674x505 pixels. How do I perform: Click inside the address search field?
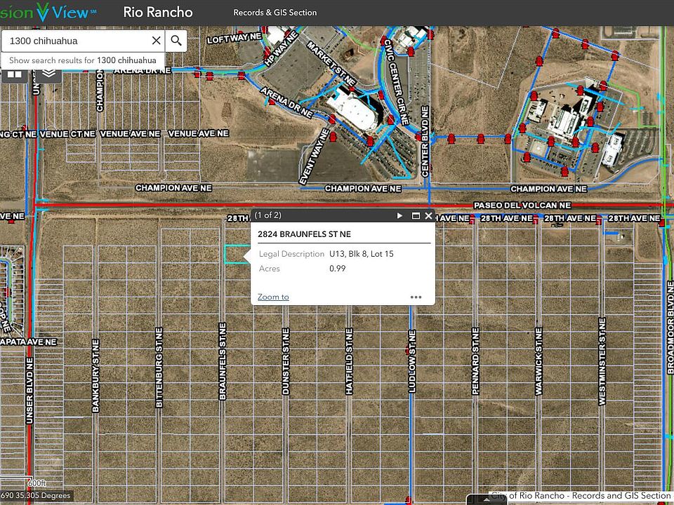click(76, 41)
